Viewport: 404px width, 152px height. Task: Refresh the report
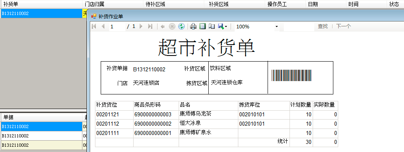181,26
